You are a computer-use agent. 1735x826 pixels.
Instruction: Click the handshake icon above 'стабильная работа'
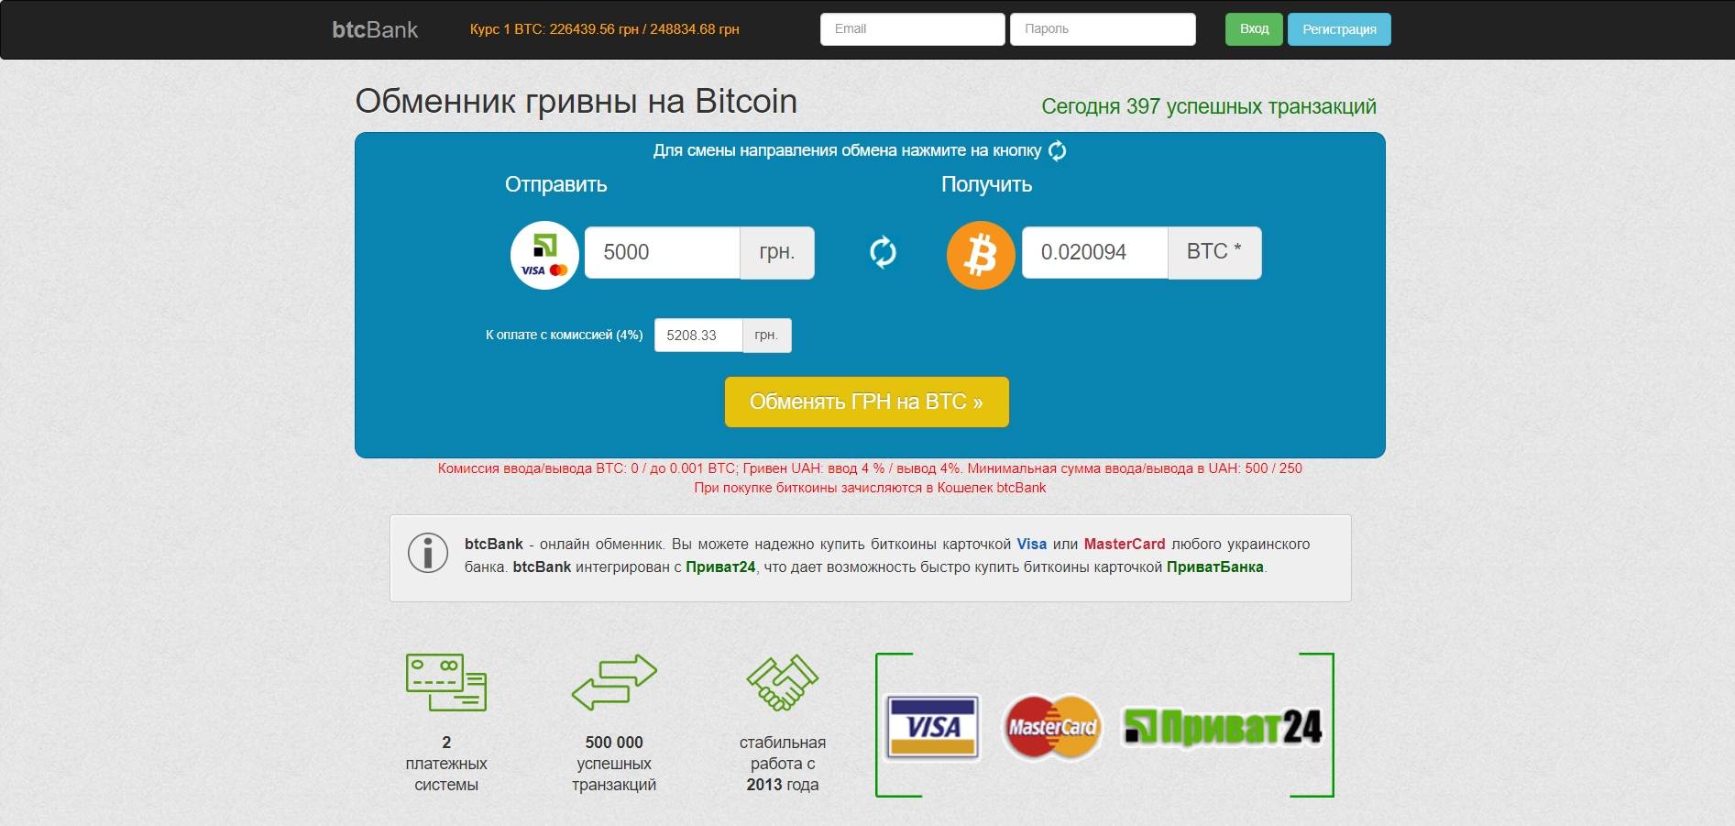782,682
